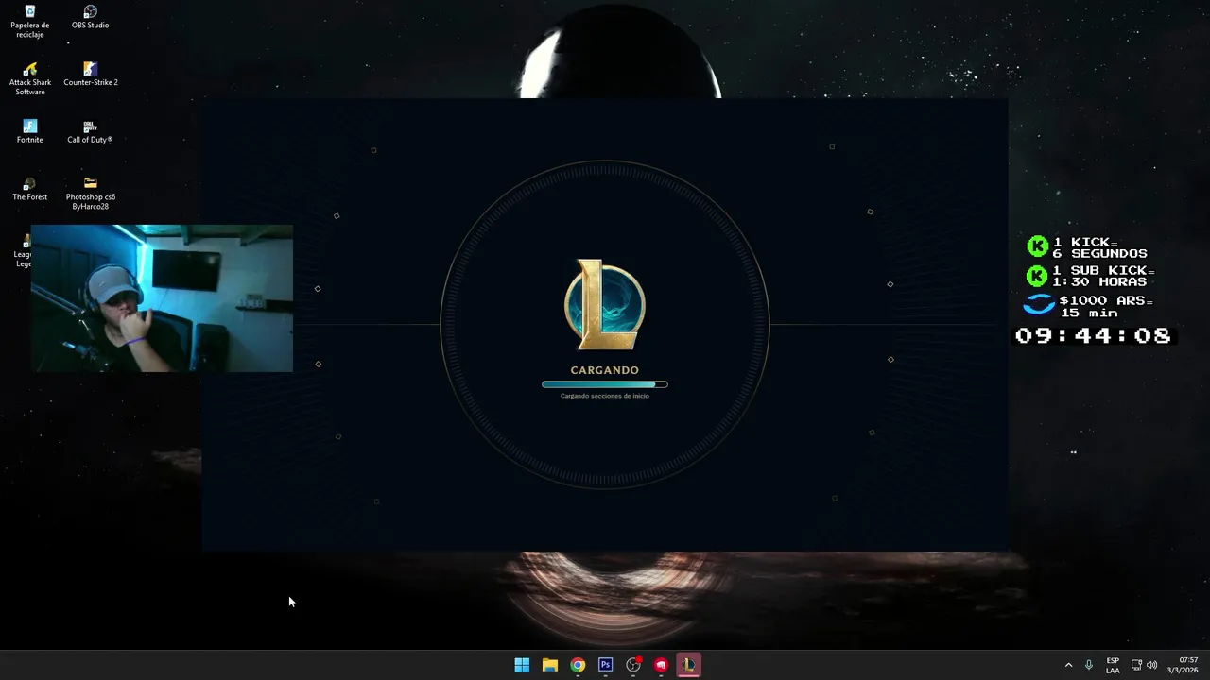The height and width of the screenshot is (680, 1210).
Task: Launch Counter-Strike 2 desktop shortcut
Action: pyautogui.click(x=90, y=74)
